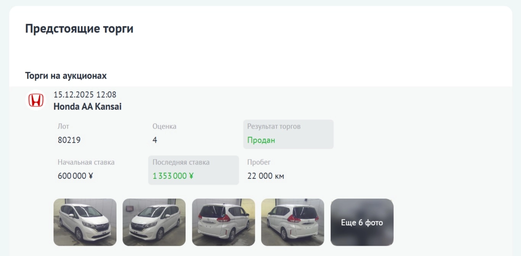Select the lot number 80219
521x256 pixels.
[69, 140]
